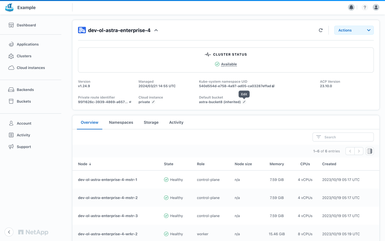The width and height of the screenshot is (385, 241).
Task: Open the search filter options icon
Action: coord(318,137)
